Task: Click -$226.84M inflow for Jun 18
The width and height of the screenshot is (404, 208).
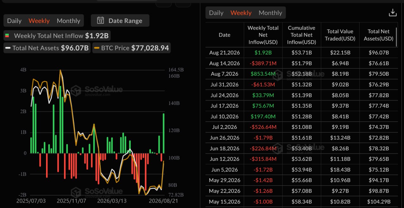Action: [263, 148]
